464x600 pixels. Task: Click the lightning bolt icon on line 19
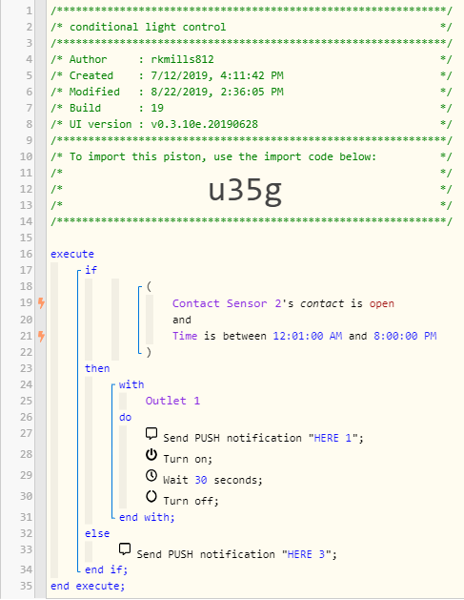tap(41, 303)
